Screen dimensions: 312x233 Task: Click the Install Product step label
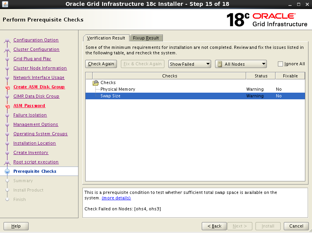28,190
